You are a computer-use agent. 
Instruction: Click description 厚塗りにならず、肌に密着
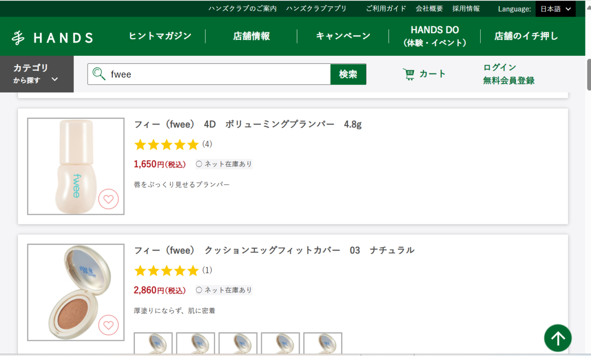(x=175, y=311)
